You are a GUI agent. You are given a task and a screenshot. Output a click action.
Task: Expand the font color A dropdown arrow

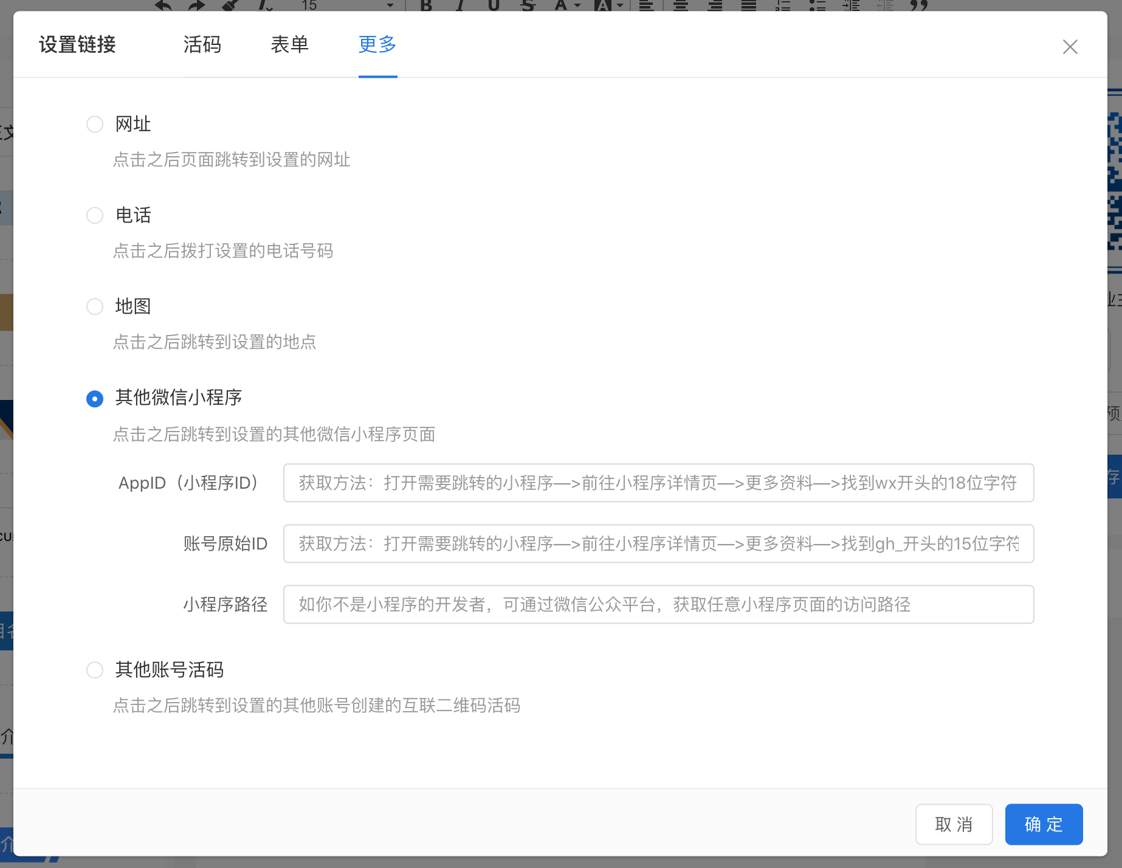[577, 5]
